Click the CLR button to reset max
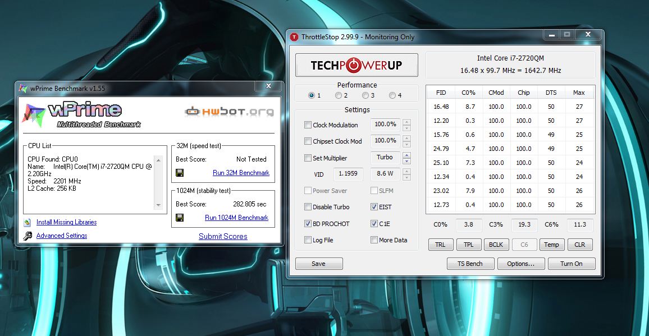Viewport: 649px width, 336px height. 580,245
